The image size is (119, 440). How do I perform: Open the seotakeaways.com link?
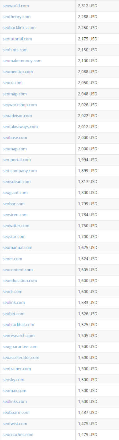[20, 127]
